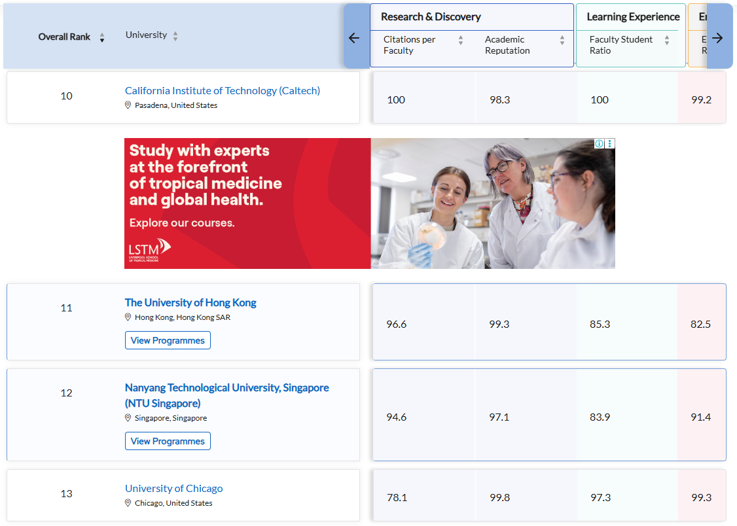This screenshot has height=526, width=737.
Task: Open The University of Hong Kong link
Action: [x=190, y=302]
